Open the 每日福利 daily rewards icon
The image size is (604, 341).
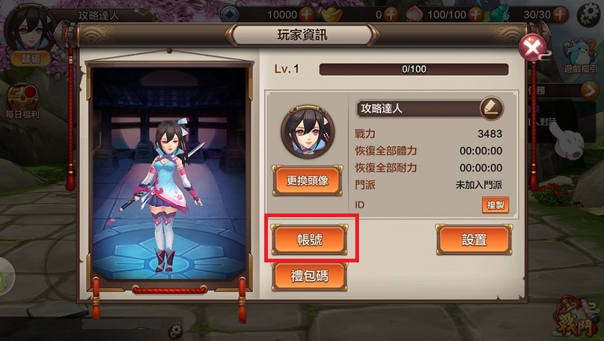point(22,102)
